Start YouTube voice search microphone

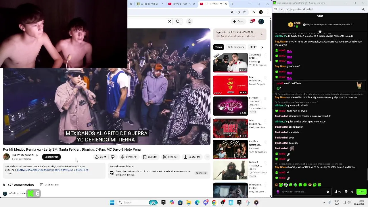point(189,21)
